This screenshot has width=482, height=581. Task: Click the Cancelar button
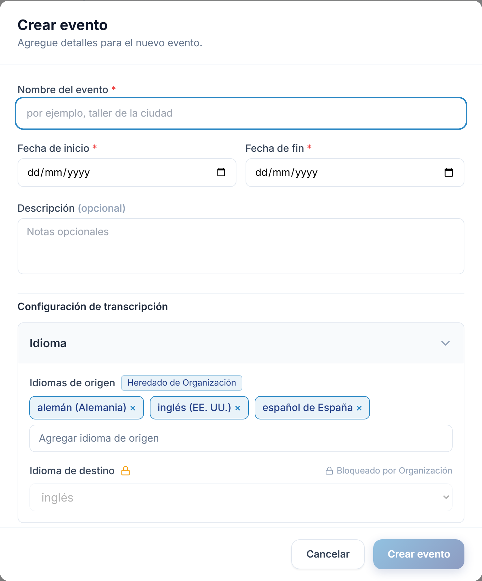pyautogui.click(x=328, y=554)
